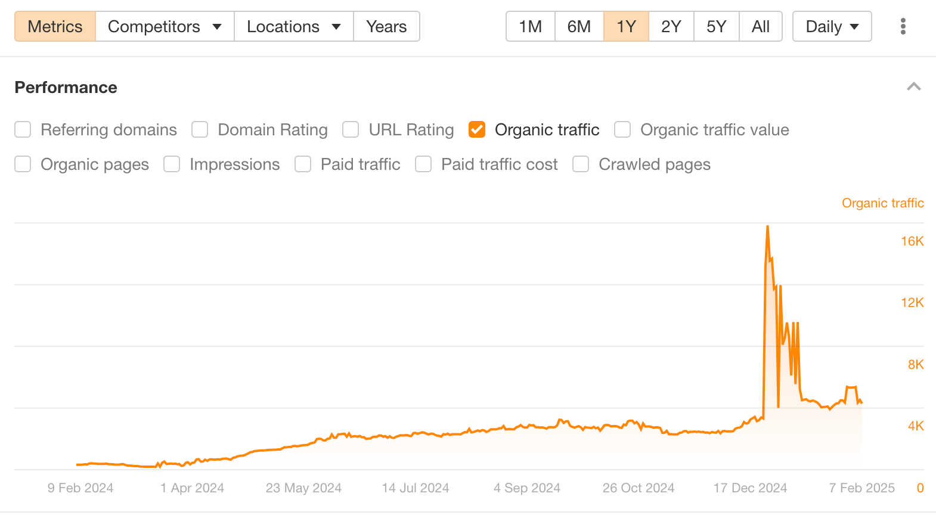Uncheck the Organic traffic checkbox

tap(477, 130)
